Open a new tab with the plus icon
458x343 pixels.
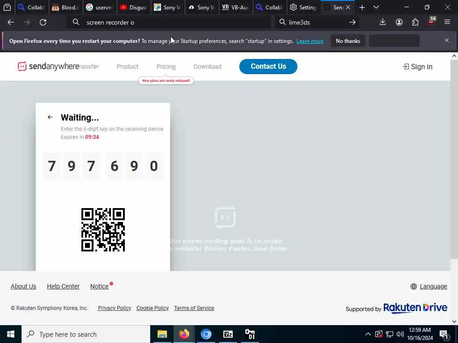[x=362, y=8]
